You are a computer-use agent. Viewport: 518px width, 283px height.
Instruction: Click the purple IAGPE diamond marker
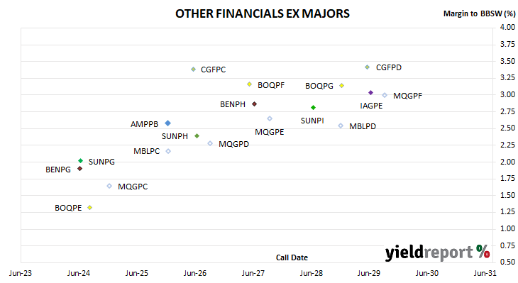point(370,93)
